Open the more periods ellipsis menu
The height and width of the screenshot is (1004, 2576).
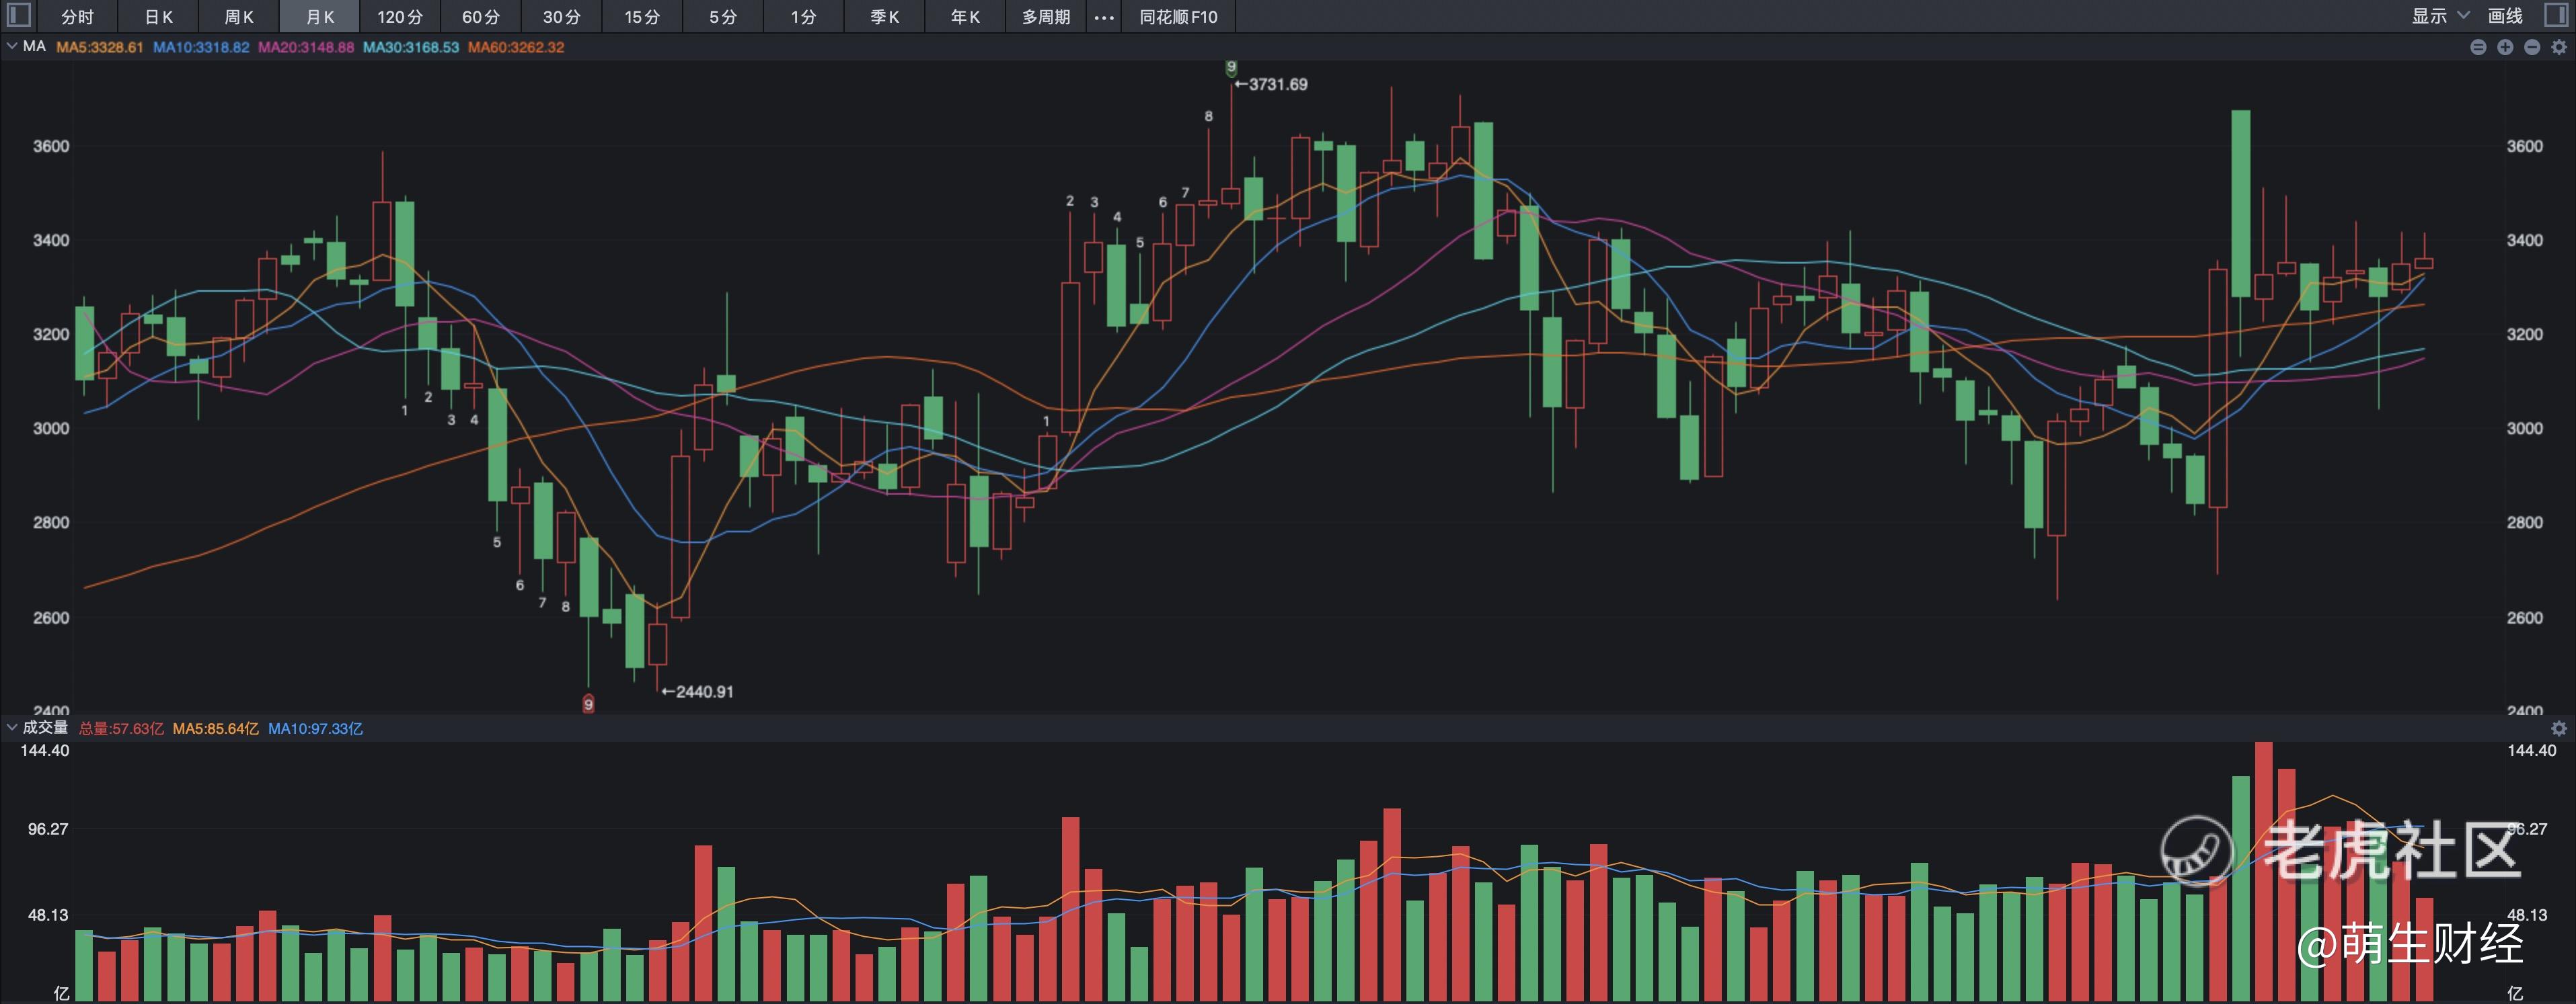(1104, 17)
